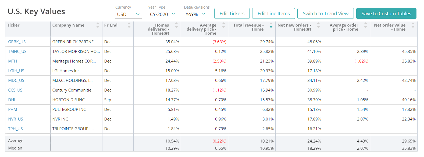
Task: Click the NVR_US ticker
Action: (16, 119)
